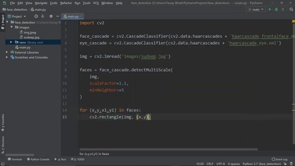This screenshot has width=295, height=166.
Task: Open the Edit menu
Action: 20,3
